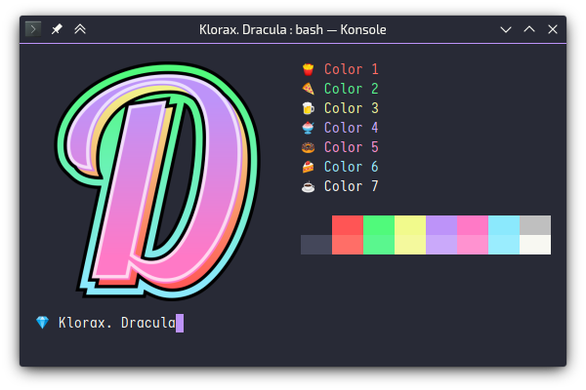
Task: Click the shaved ice emoji beside Color 4
Action: (308, 128)
